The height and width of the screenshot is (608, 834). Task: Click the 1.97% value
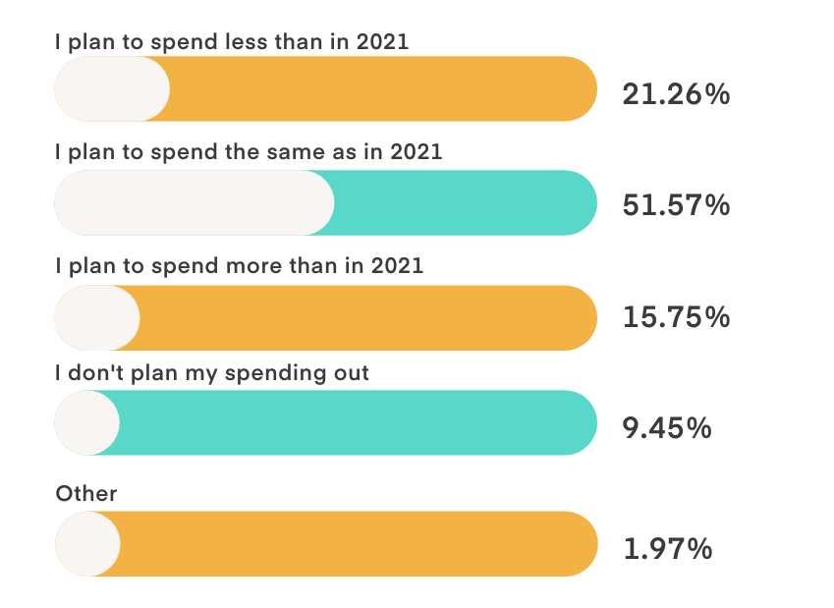pyautogui.click(x=667, y=548)
